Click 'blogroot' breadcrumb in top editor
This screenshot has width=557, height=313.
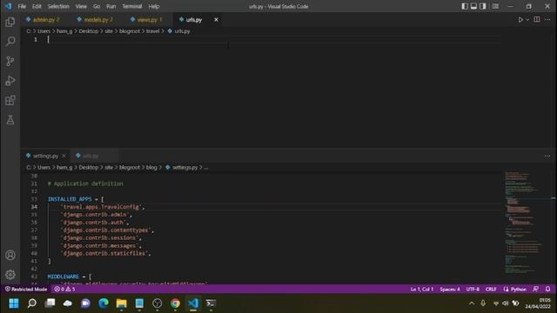pyautogui.click(x=130, y=31)
